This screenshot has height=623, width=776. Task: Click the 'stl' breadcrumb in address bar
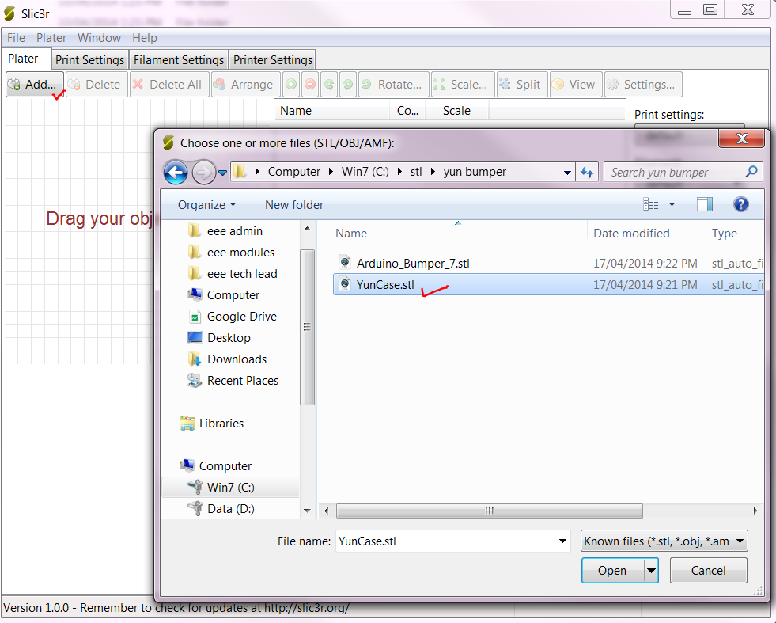pyautogui.click(x=416, y=172)
